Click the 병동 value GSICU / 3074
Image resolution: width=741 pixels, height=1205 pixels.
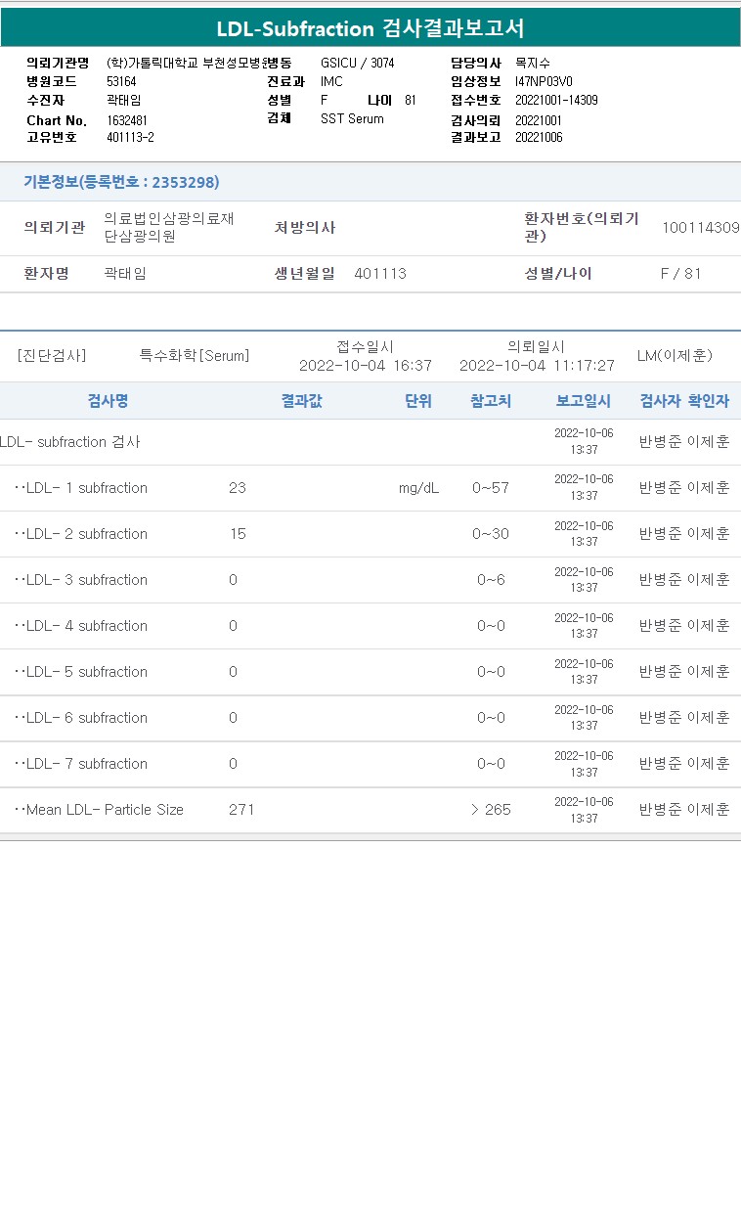coord(358,63)
